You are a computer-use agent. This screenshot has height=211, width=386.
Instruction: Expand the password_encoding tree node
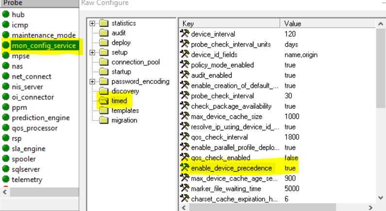click(93, 81)
